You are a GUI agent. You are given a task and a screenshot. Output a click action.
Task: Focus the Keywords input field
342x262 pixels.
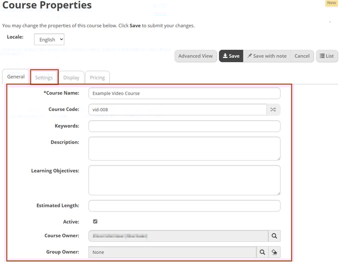(184, 126)
